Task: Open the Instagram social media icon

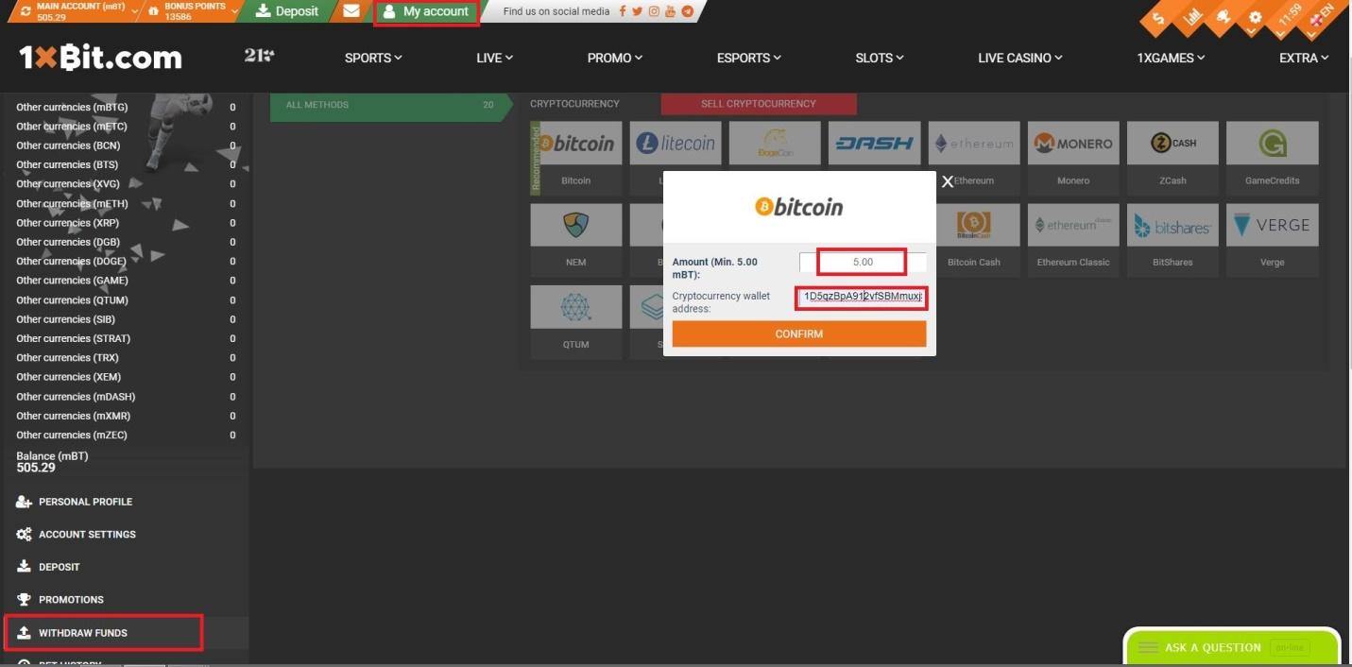Action: pos(654,11)
